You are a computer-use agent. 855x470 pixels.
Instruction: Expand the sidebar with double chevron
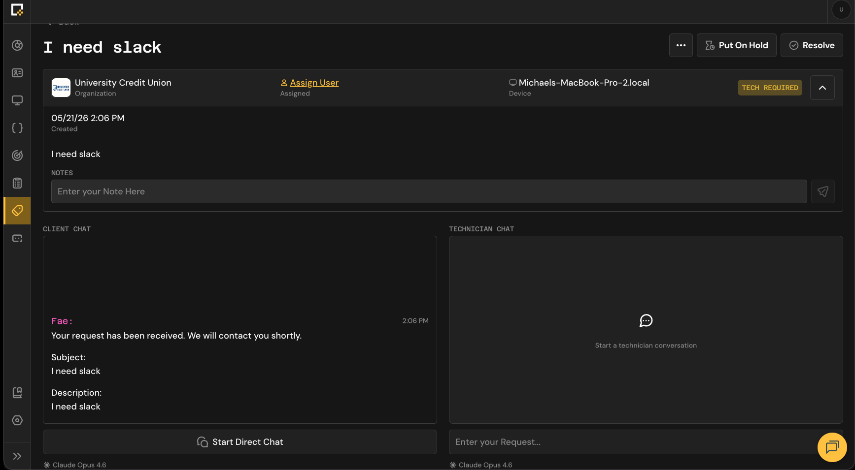17,456
